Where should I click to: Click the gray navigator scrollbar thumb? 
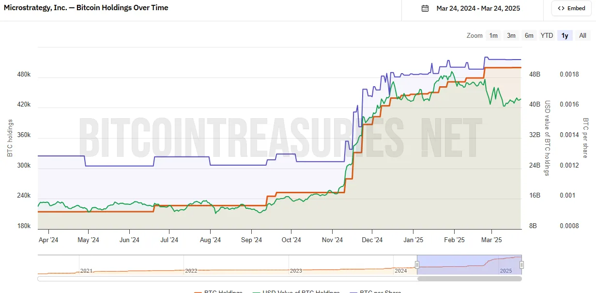[x=469, y=278]
